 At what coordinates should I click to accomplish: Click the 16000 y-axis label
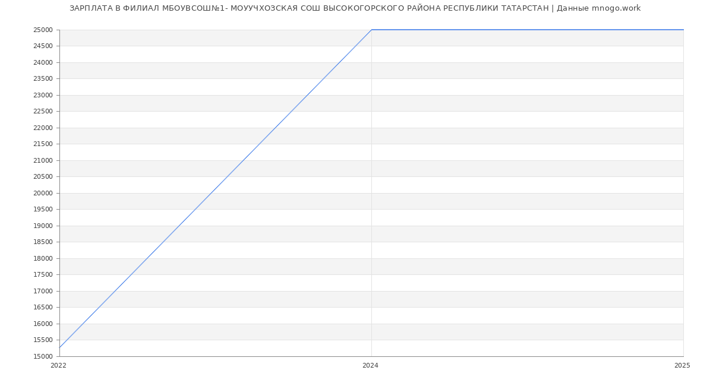[43, 324]
